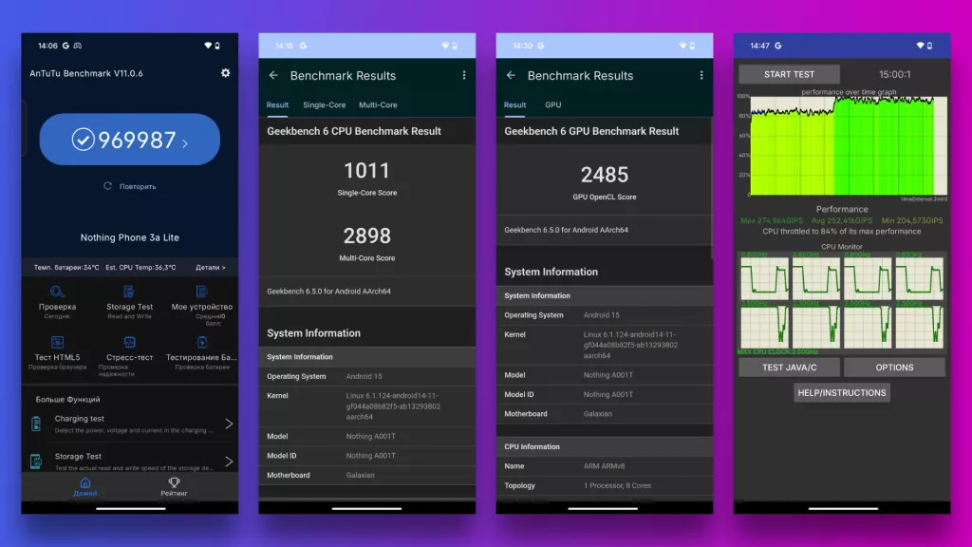Open overflow menu in CPU Benchmark Results
Screen dimensions: 972x547
tap(463, 75)
